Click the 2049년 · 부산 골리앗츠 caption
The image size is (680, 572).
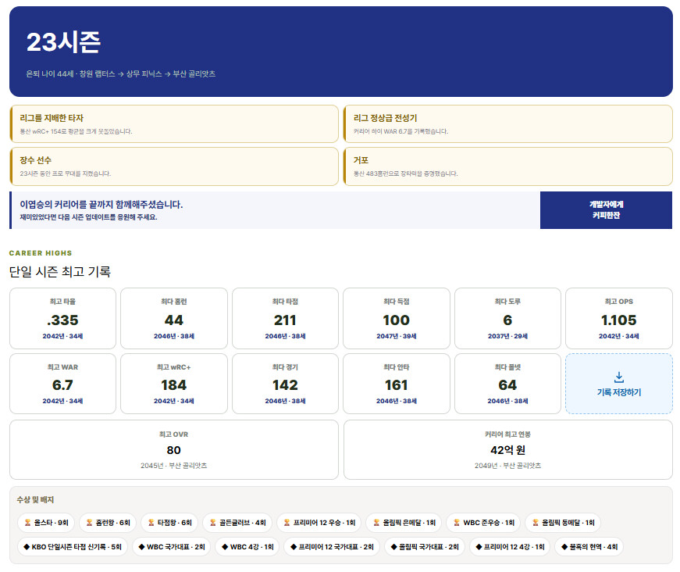[507, 466]
